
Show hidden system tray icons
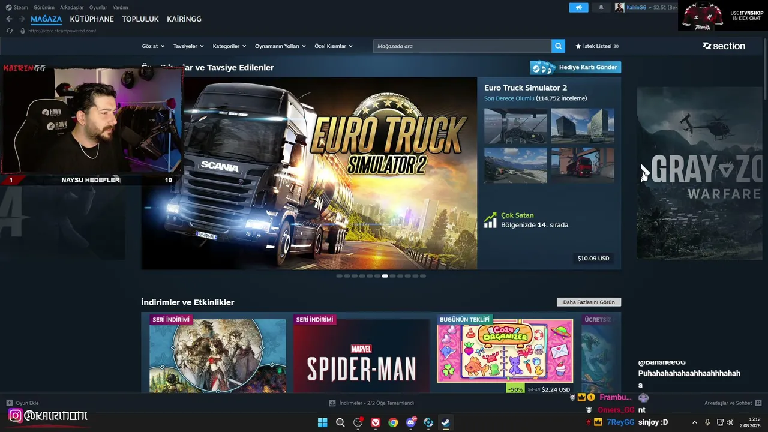(695, 422)
